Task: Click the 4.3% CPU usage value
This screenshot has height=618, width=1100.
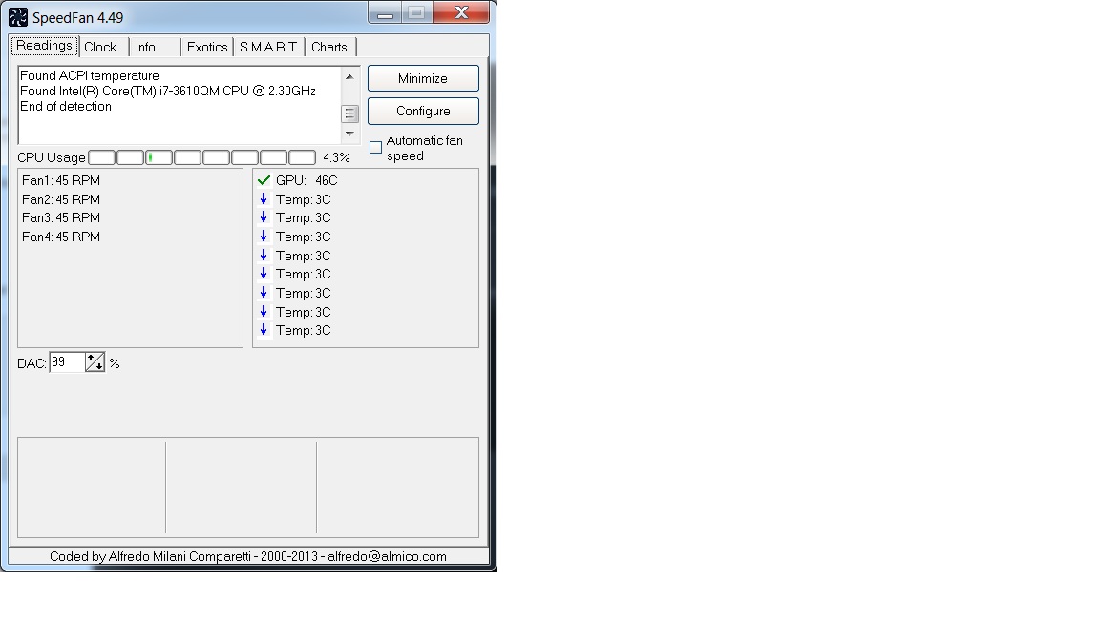Action: pos(336,157)
